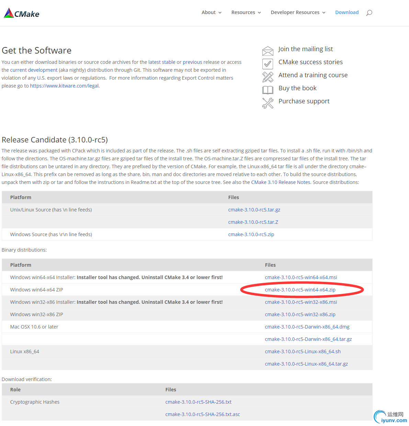Open the kitware.com/legal link

64,86
